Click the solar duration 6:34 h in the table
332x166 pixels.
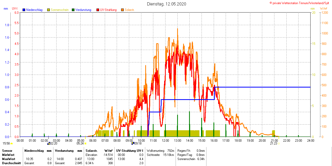pos(90,163)
